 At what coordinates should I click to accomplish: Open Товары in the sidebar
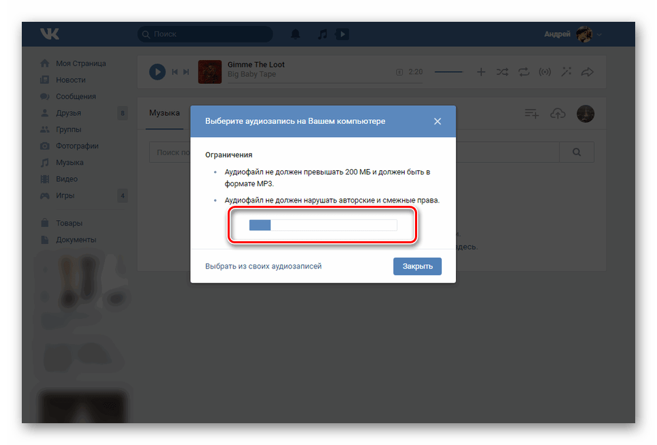coord(69,223)
